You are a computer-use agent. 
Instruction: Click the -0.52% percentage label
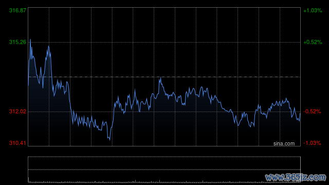(x=312, y=112)
